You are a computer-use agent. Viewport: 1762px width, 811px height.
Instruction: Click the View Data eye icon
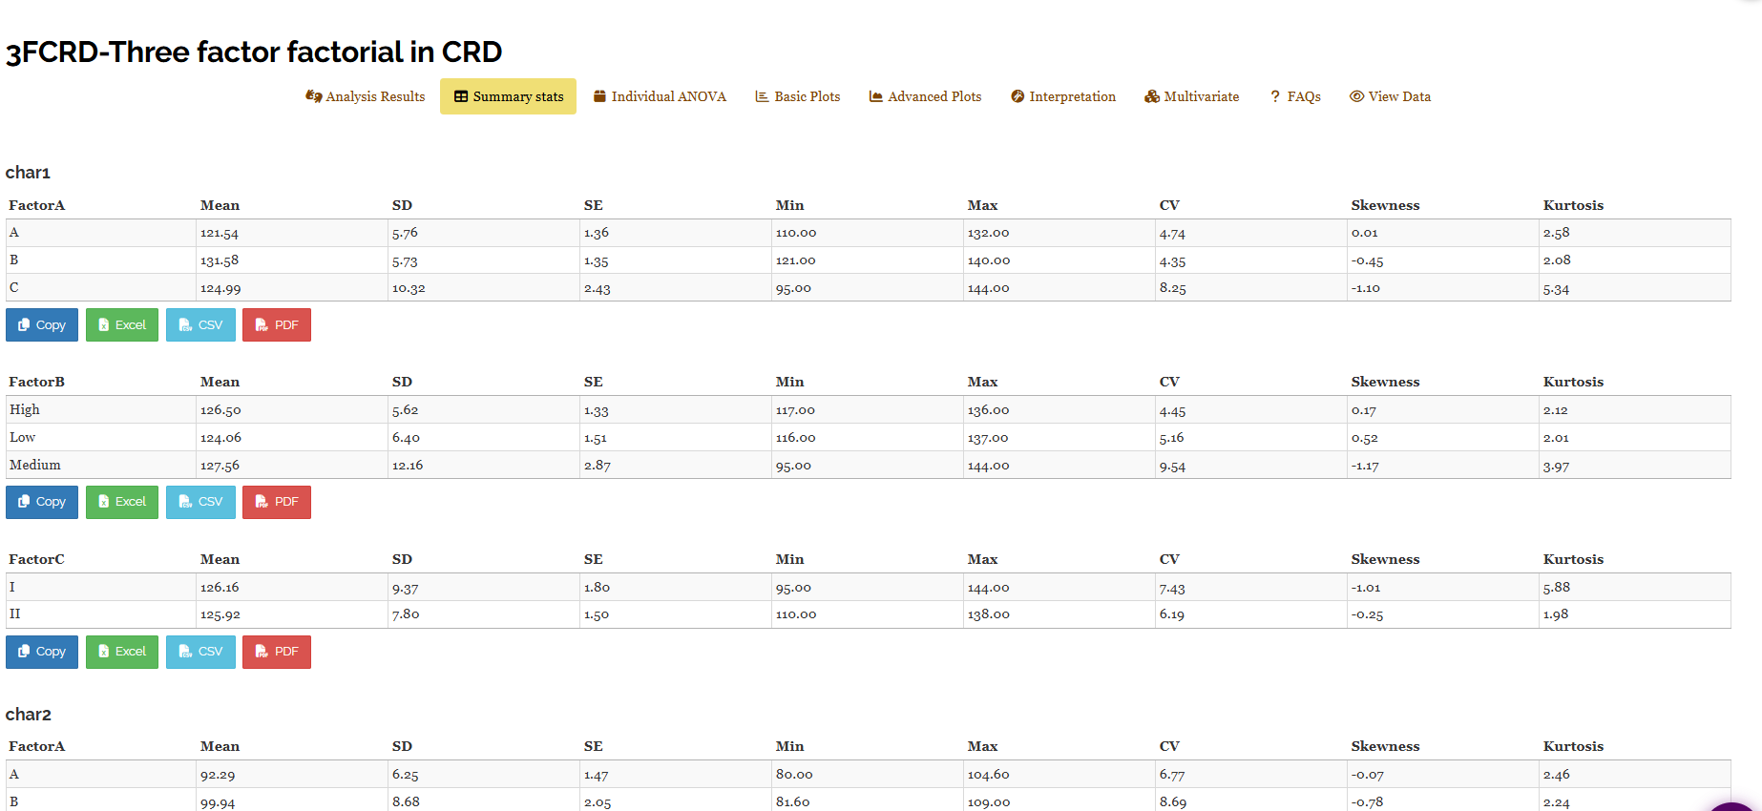1356,96
